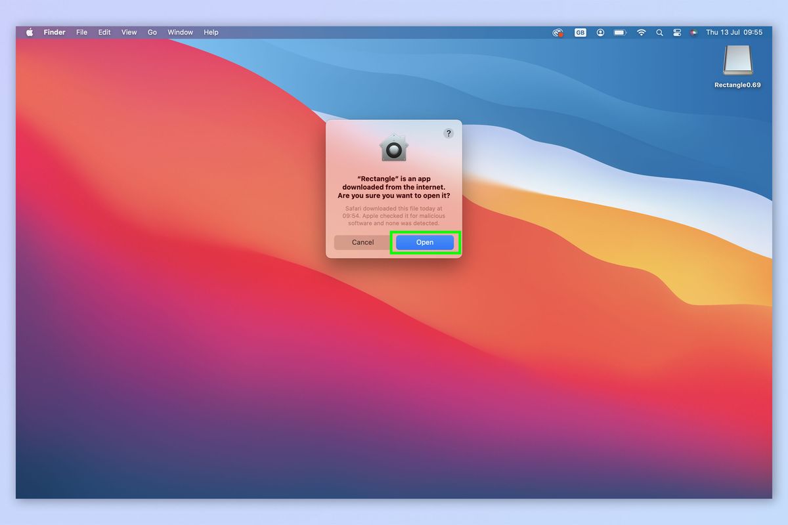
Task: Cancel opening the Rectangle app
Action: 361,242
